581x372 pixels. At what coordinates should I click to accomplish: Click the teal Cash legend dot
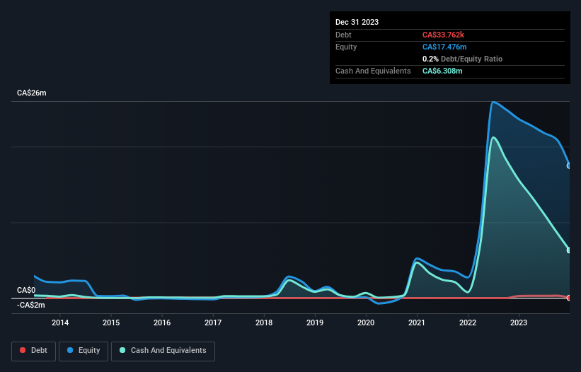(x=122, y=350)
